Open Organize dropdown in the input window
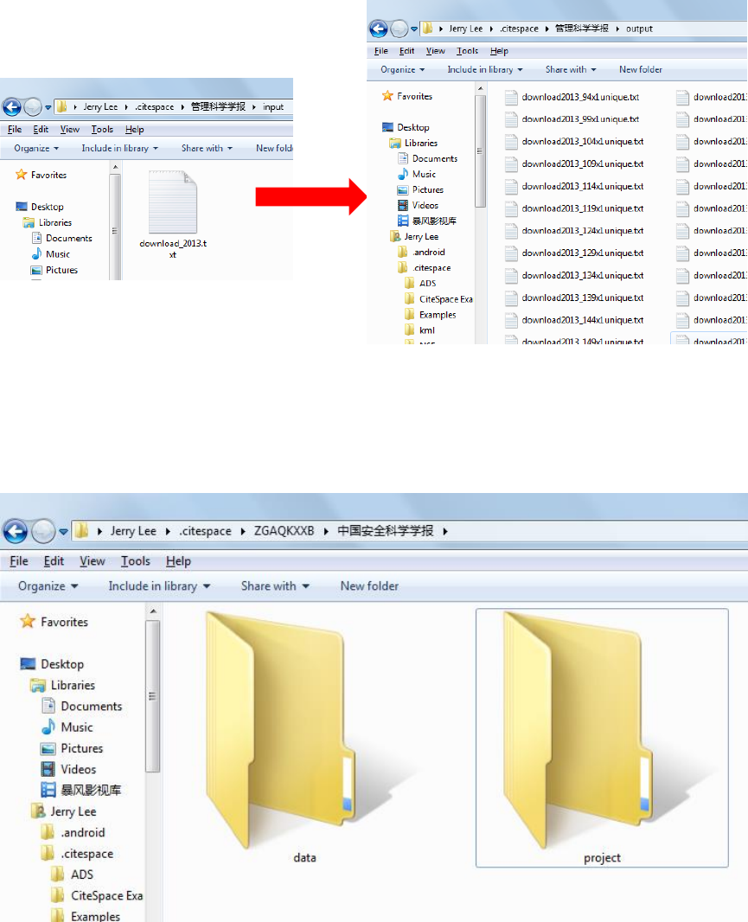 tap(36, 148)
